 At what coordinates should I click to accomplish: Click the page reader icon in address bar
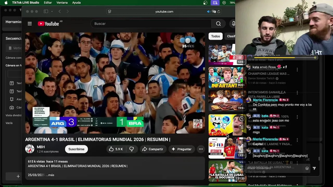110,11
